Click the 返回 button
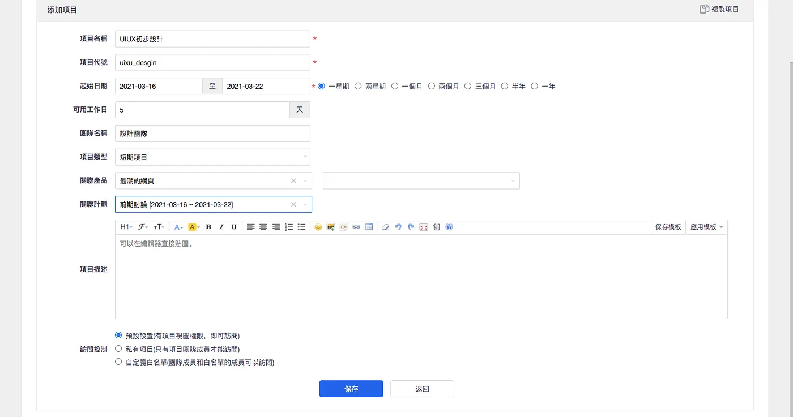The height and width of the screenshot is (417, 793). pyautogui.click(x=422, y=389)
